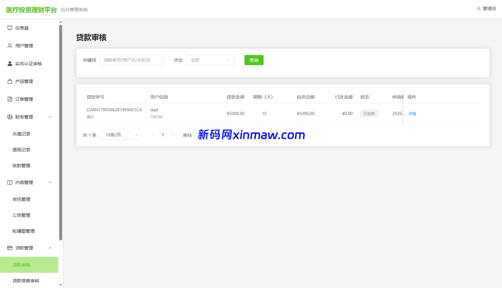Select 资讯管理 submenu item
Screen dimensions: 502x288
click(x=29, y=199)
